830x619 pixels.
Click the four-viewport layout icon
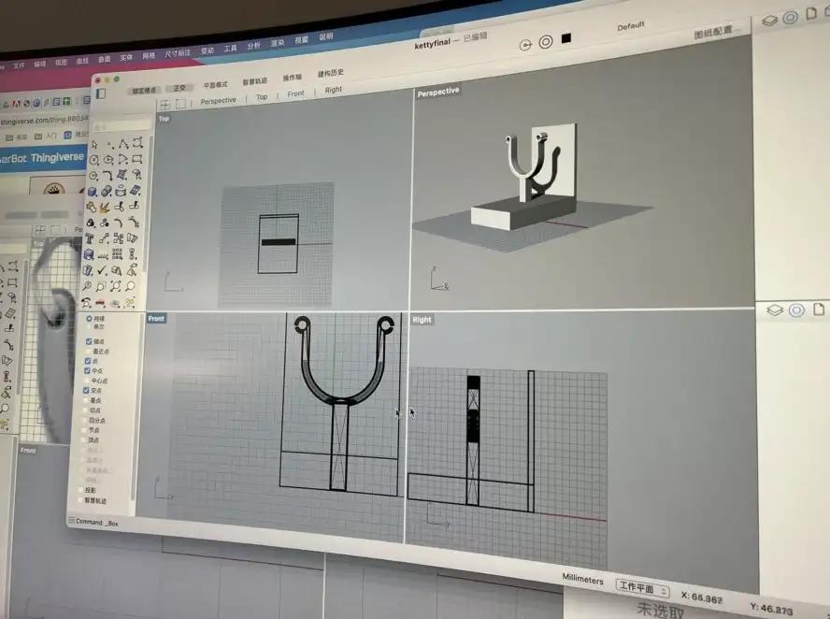[x=165, y=105]
